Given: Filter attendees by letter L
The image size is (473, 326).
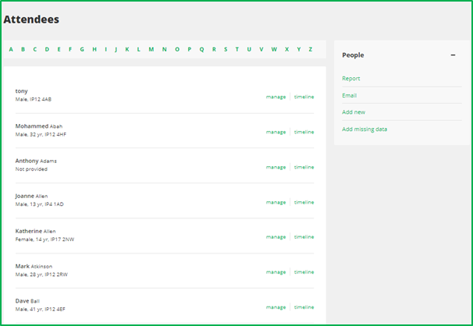Looking at the screenshot, I should coord(138,49).
